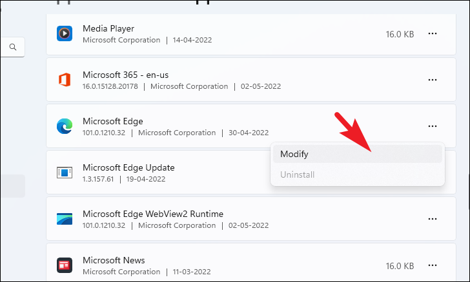The image size is (470, 282).
Task: Select the Microsoft Edge app name
Action: pos(113,121)
